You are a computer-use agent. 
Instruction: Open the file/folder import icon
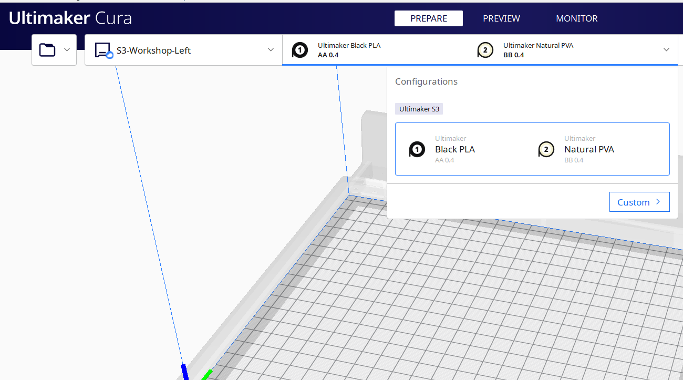(x=47, y=49)
